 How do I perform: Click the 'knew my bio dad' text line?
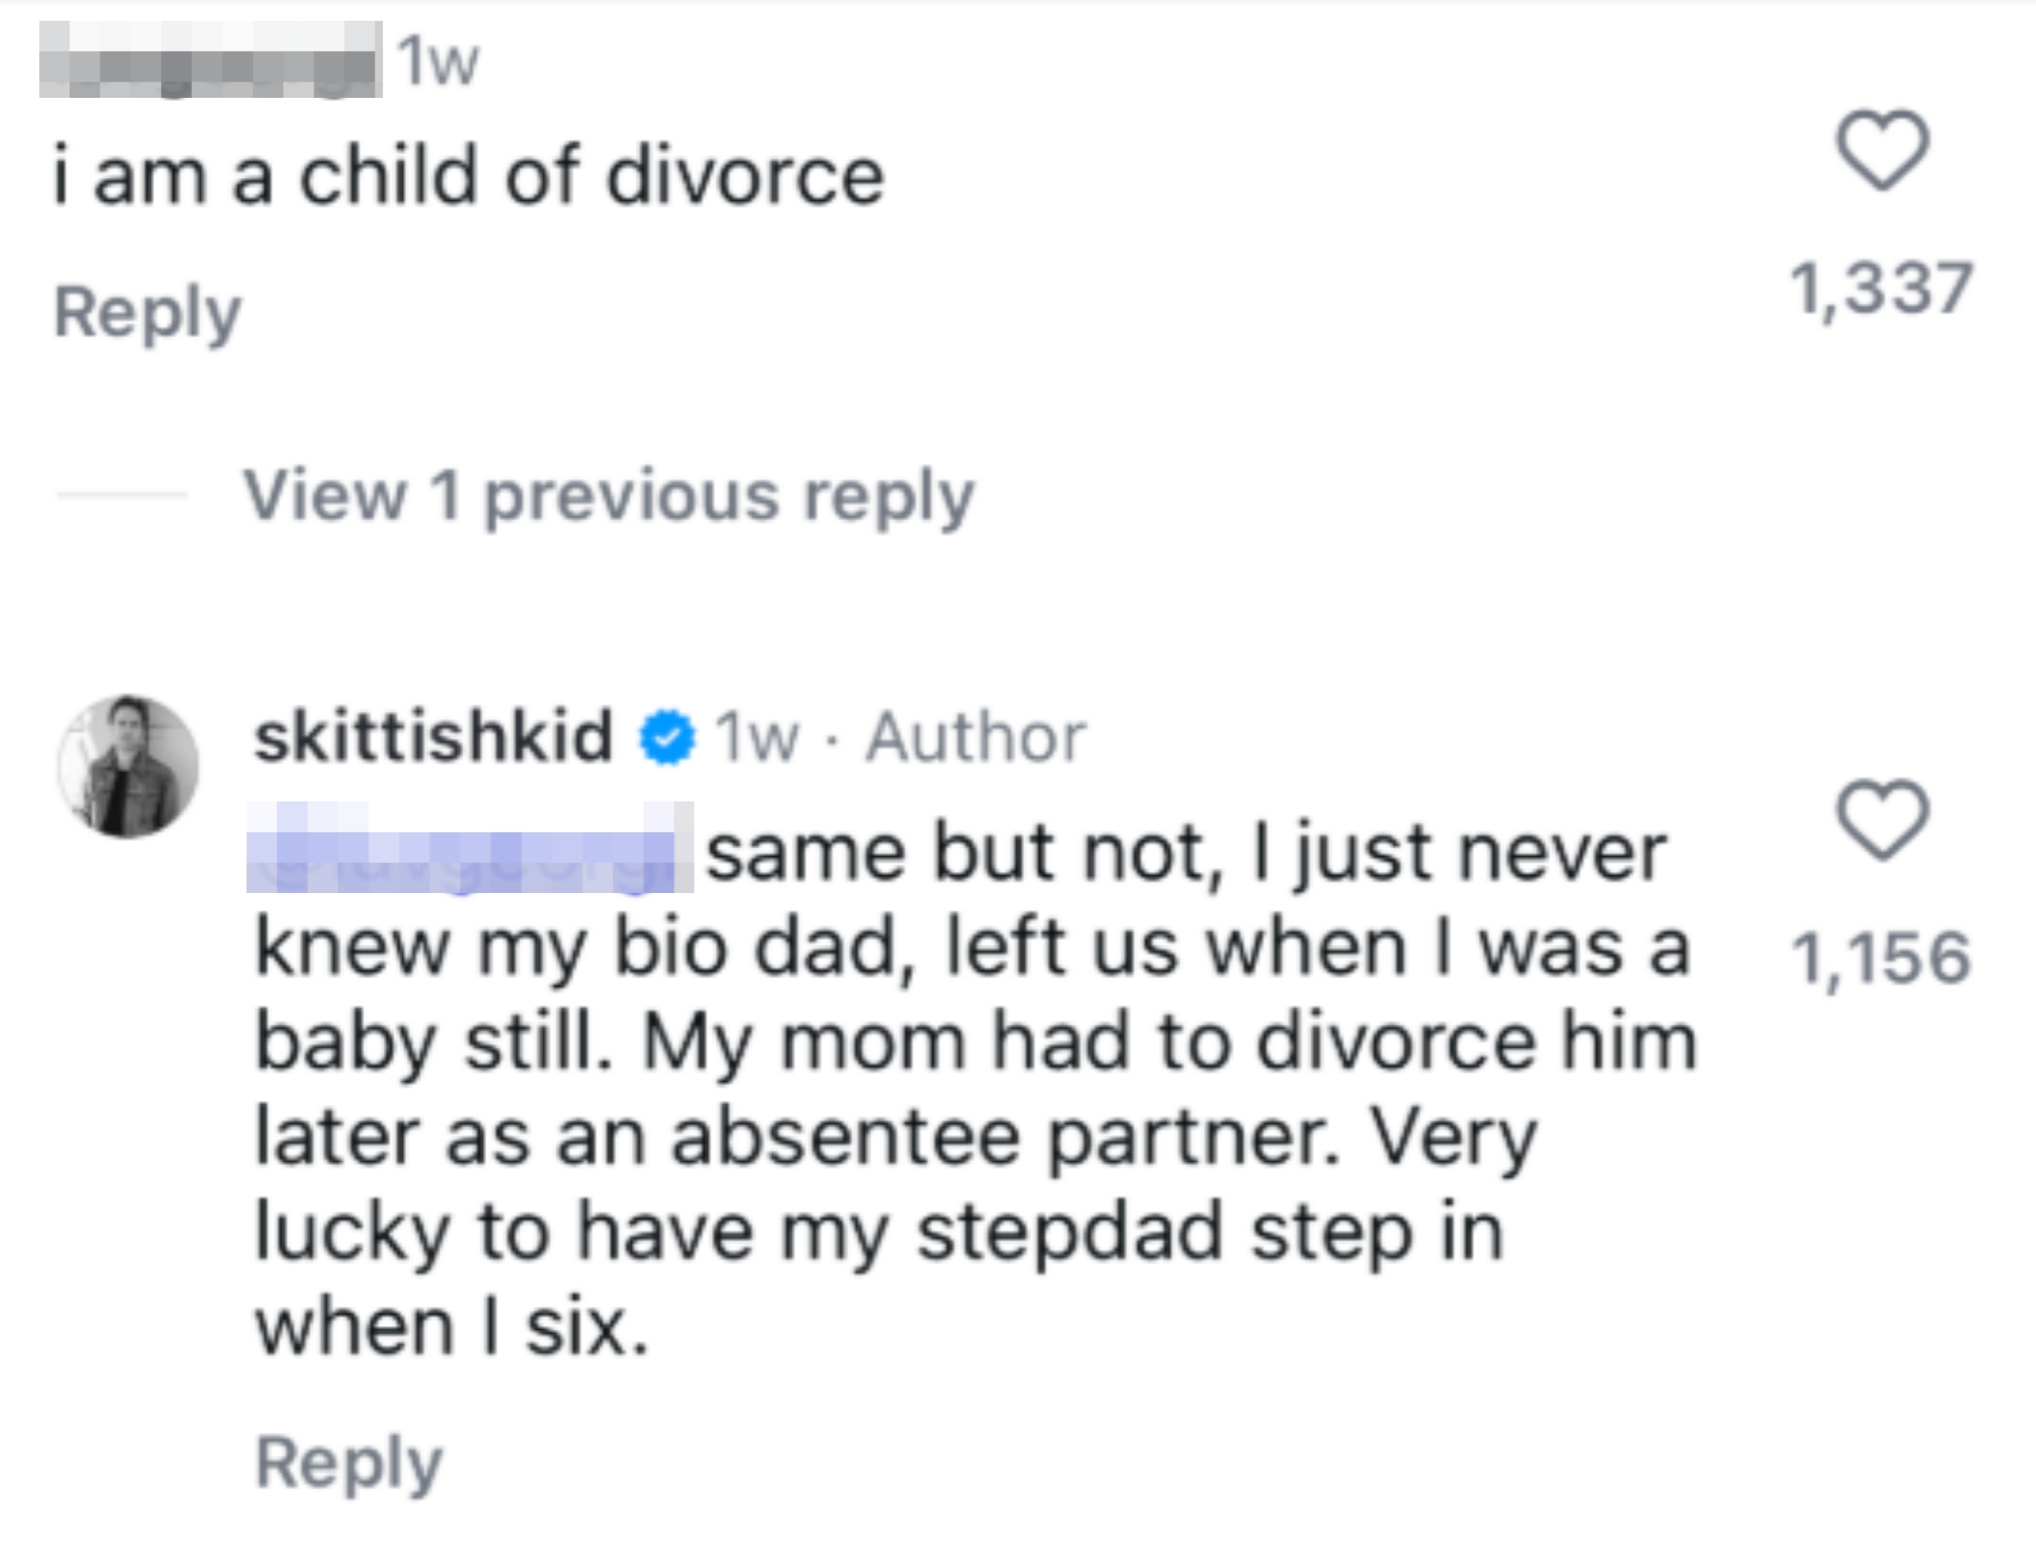pyautogui.click(x=972, y=948)
